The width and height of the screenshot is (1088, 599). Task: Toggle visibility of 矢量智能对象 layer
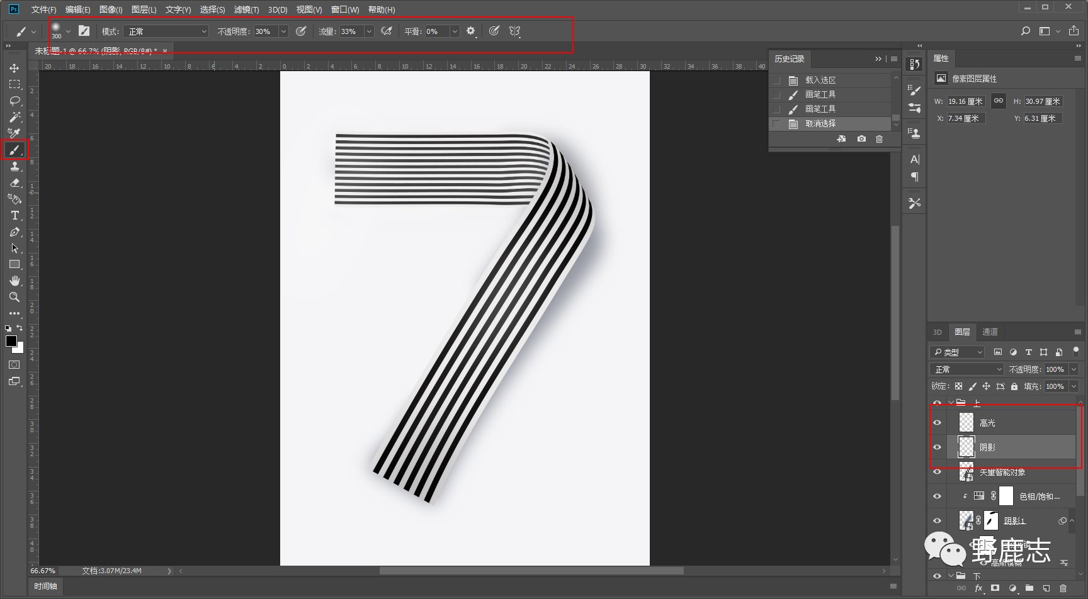tap(937, 472)
